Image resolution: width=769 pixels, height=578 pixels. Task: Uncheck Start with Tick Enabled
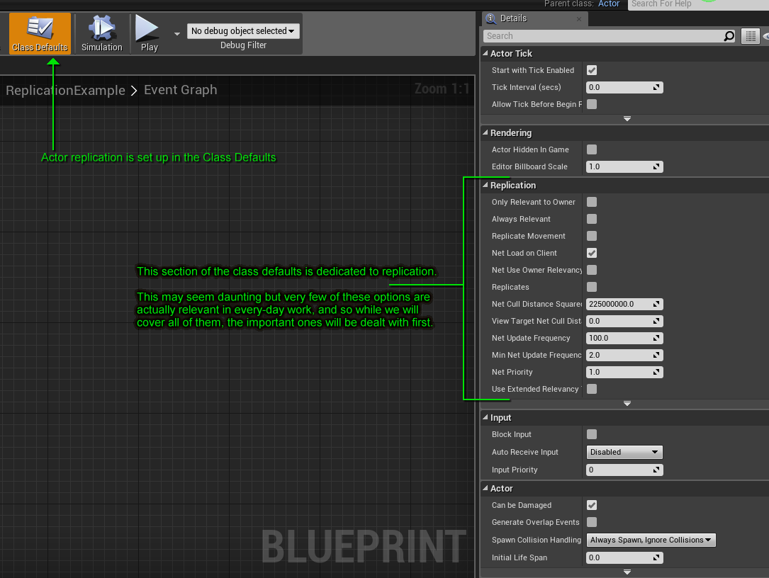click(592, 70)
